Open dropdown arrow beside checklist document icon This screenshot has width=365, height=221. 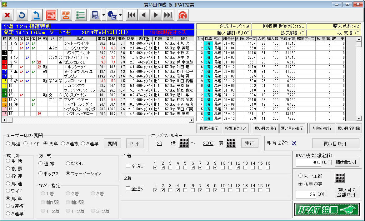click(x=103, y=15)
